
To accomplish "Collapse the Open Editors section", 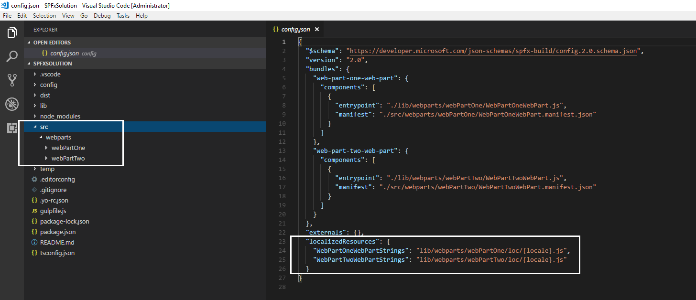I will tap(144, 43).
